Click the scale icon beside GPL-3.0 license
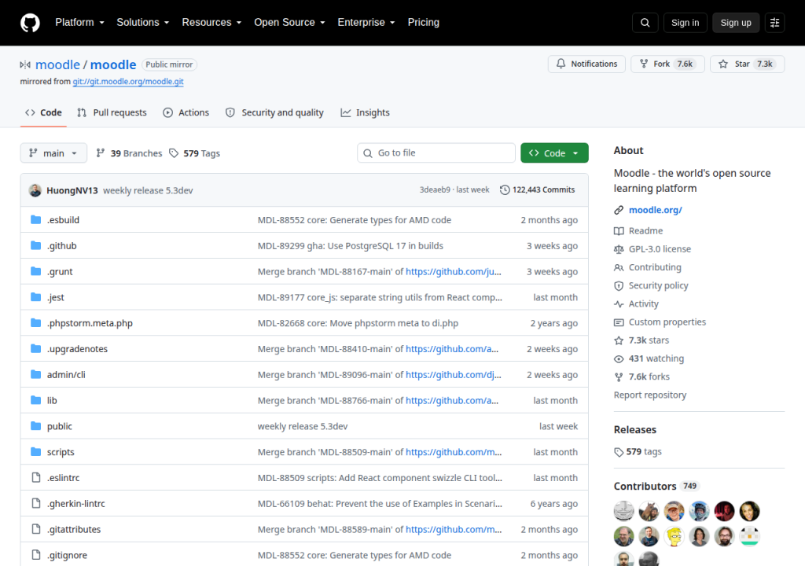Screen dimensions: 805x566 pyautogui.click(x=619, y=249)
